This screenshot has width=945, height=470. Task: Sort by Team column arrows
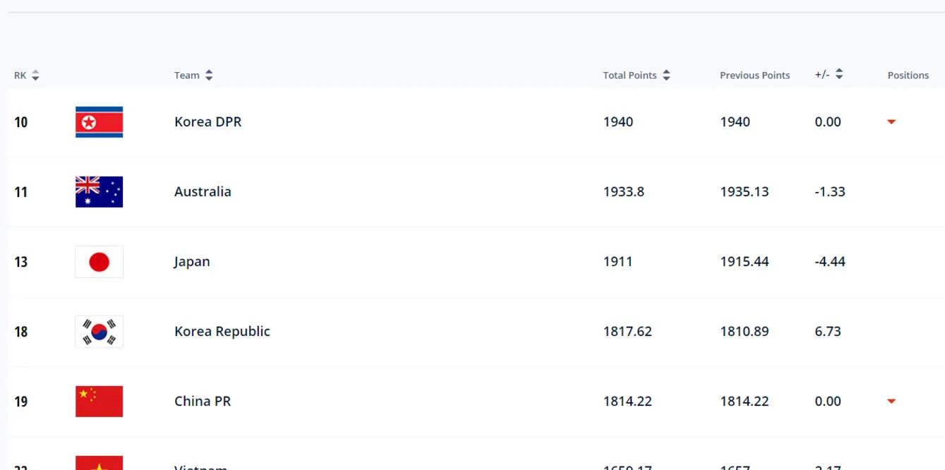209,76
